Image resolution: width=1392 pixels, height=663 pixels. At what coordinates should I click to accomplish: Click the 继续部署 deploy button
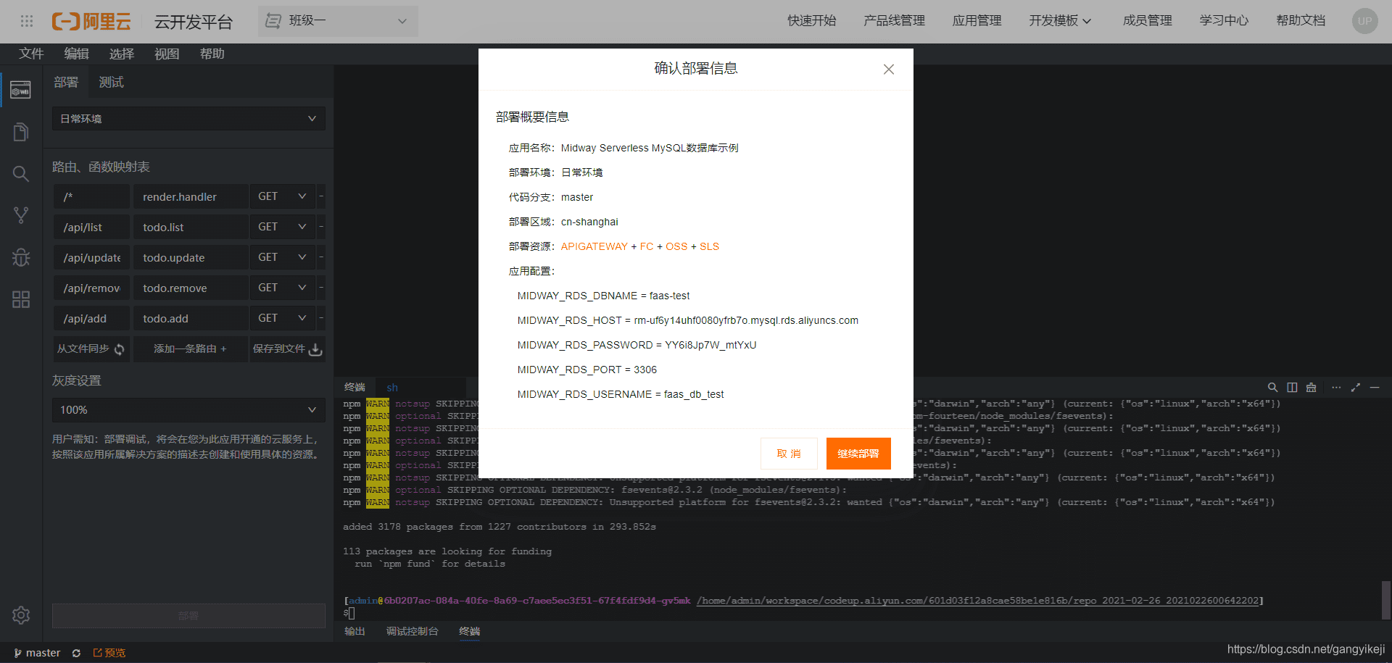coord(858,453)
